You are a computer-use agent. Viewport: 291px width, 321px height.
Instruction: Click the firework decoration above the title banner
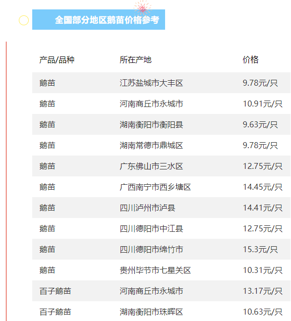coord(142,8)
